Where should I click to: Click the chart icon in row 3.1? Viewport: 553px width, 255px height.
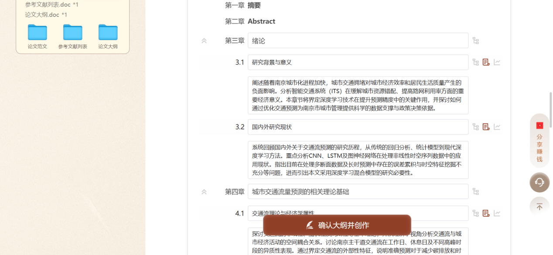click(497, 62)
